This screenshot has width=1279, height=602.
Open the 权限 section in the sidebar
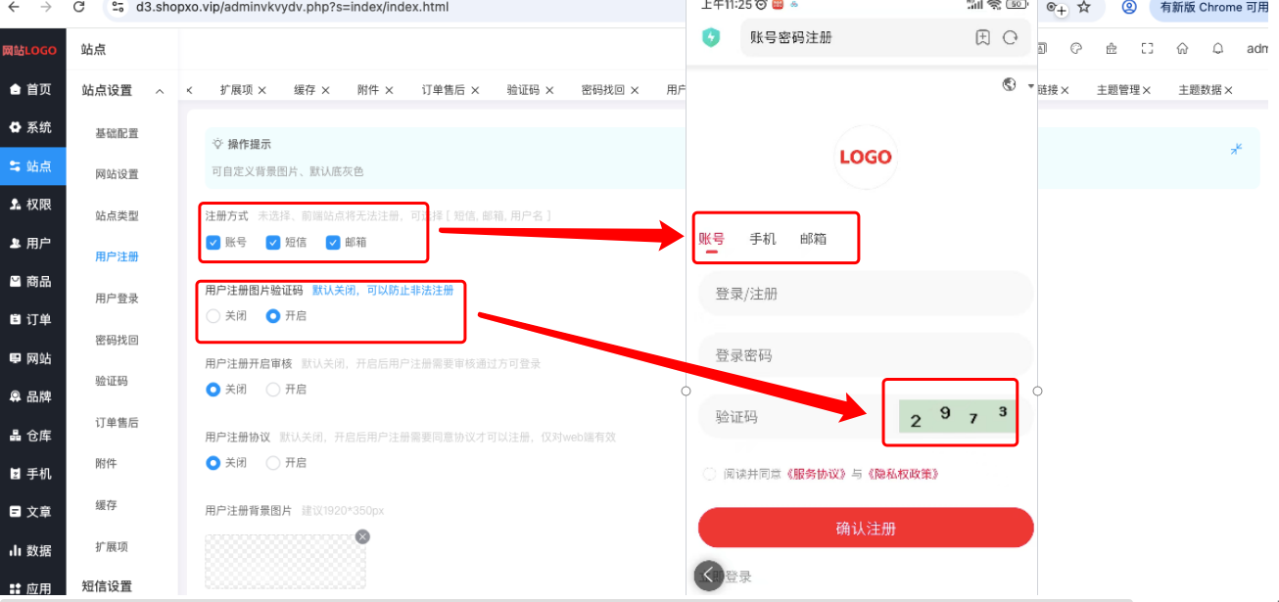(32, 205)
